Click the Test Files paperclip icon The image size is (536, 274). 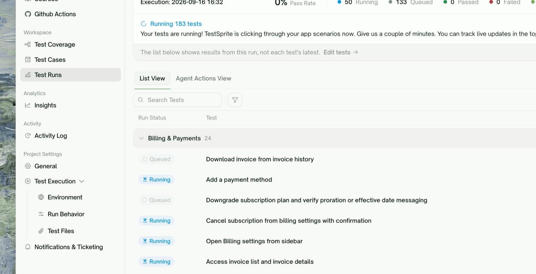41,231
